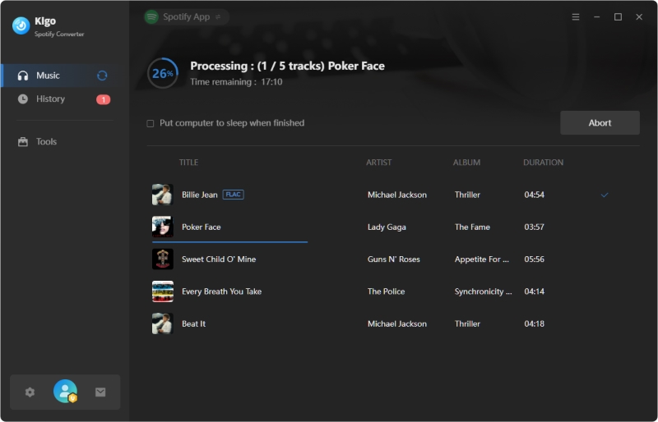Click Lady Gaga artist name
Viewport: 658px width, 422px height.
click(x=387, y=227)
